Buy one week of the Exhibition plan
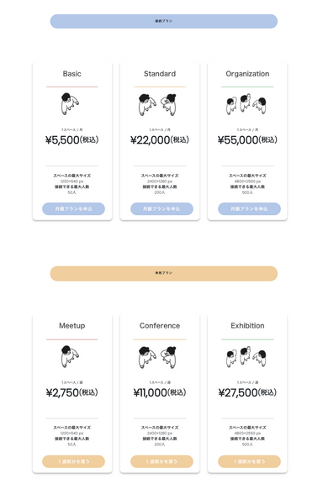This screenshot has height=494, width=323. point(249,461)
